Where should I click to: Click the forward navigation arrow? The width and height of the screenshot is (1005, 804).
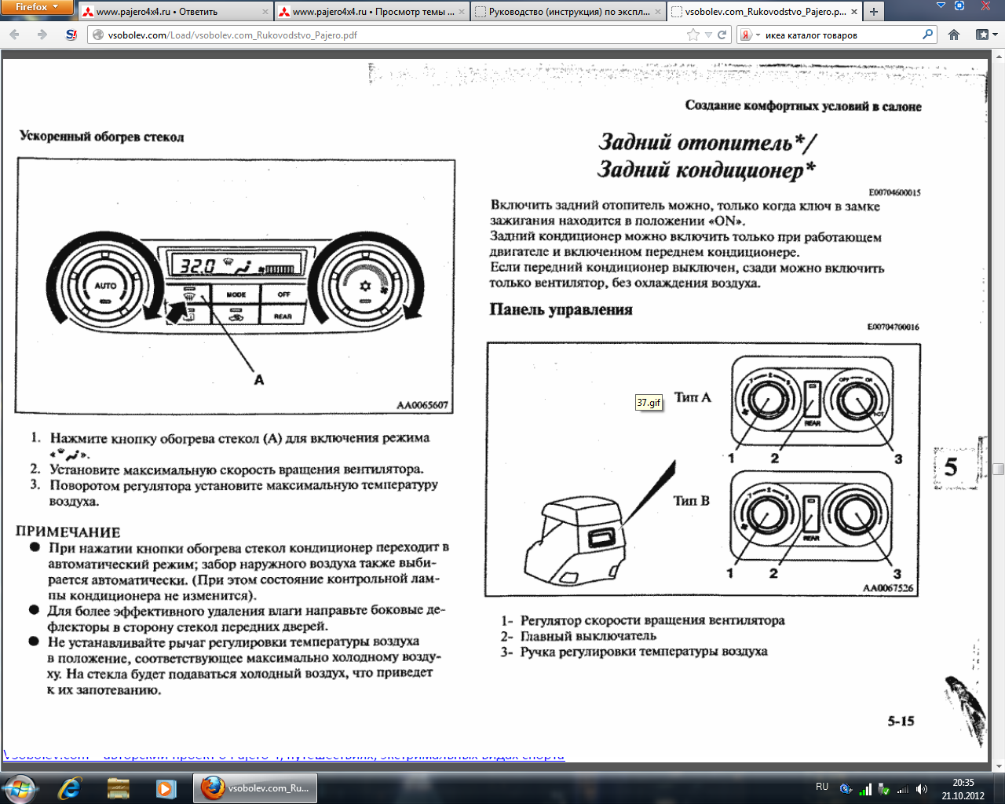pyautogui.click(x=42, y=35)
